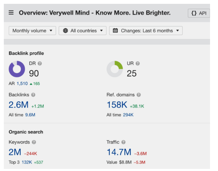Open the All time 294K domains link
The width and height of the screenshot is (218, 171).
pos(128,115)
